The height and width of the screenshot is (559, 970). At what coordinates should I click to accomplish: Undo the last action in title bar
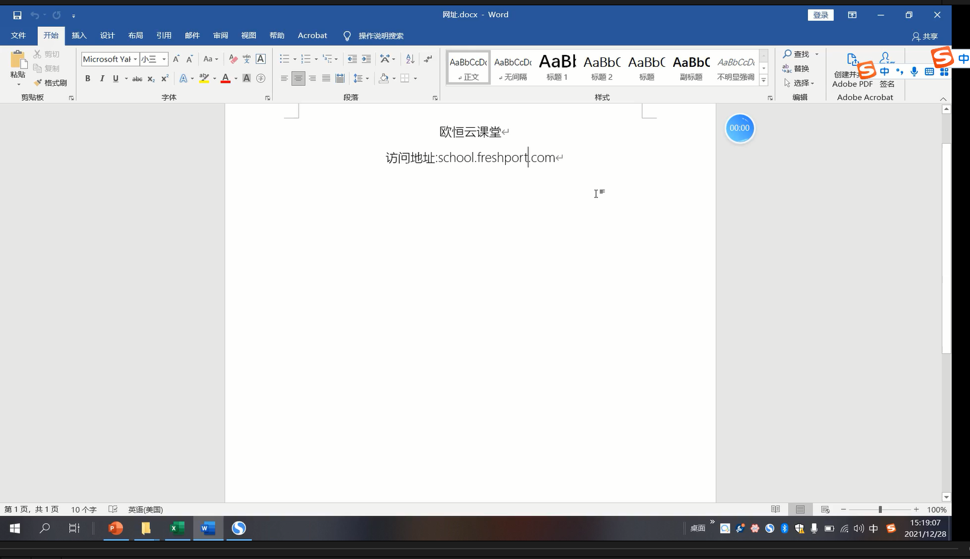pos(35,15)
